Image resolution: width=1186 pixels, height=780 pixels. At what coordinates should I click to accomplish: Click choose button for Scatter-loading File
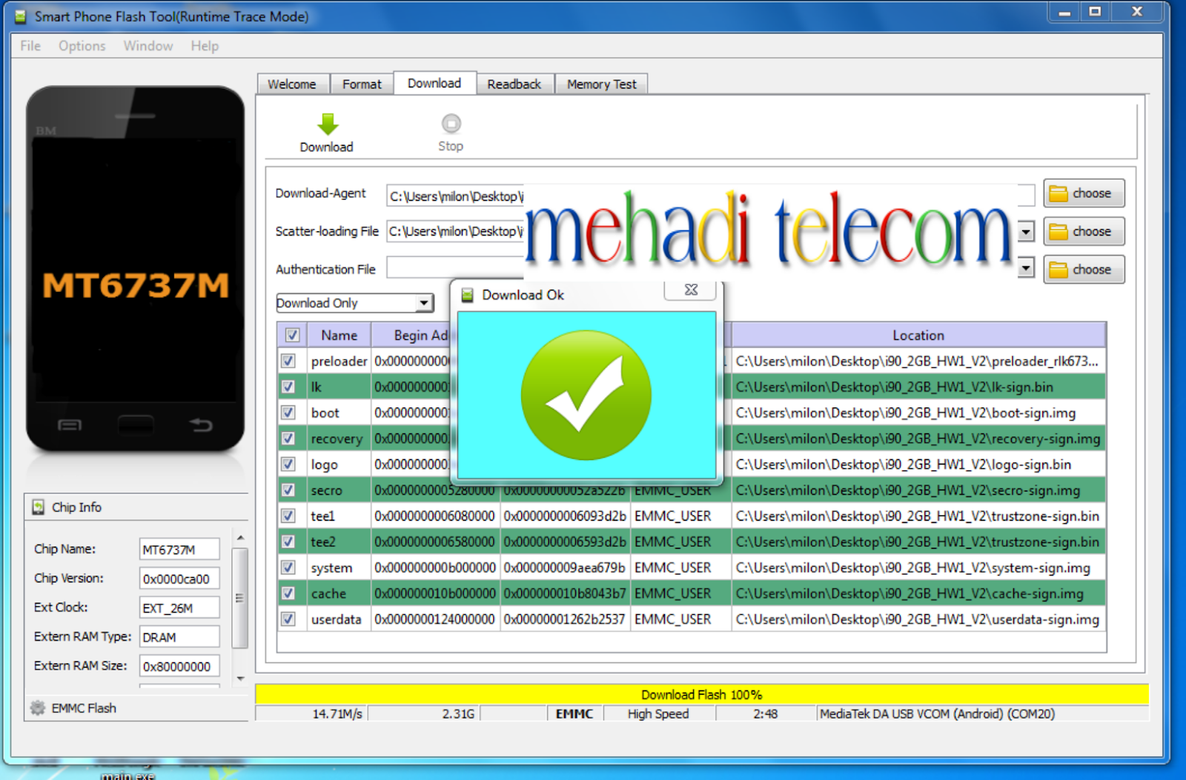1084,232
